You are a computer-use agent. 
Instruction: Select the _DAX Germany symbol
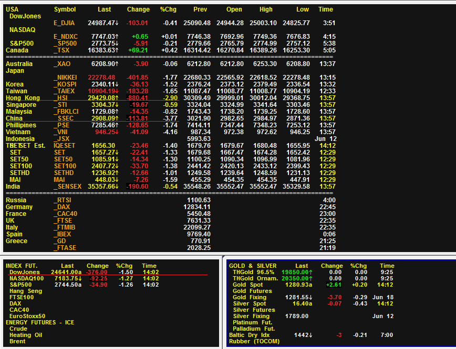(x=61, y=207)
